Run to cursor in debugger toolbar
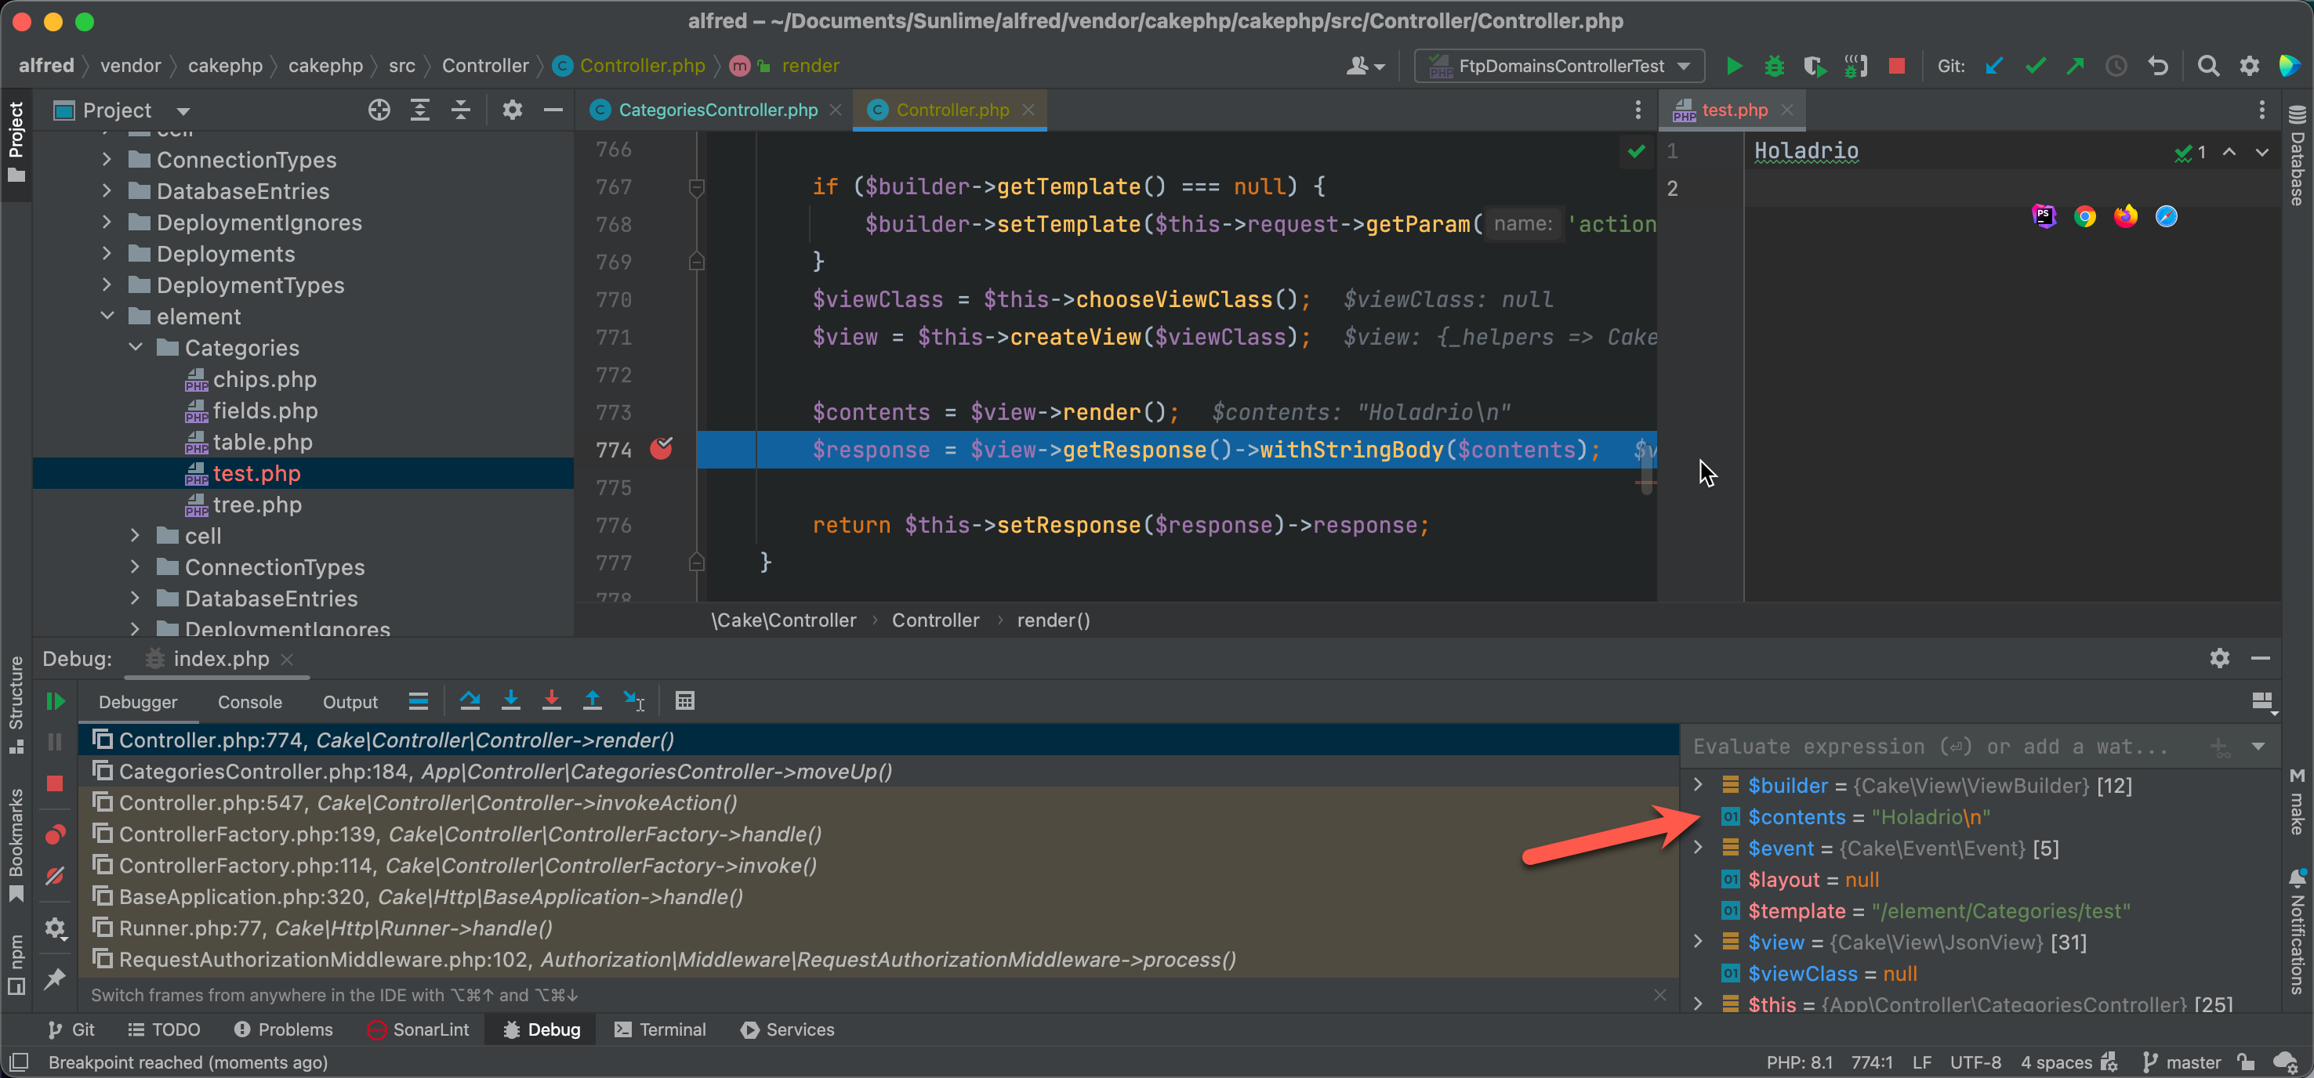2314x1078 pixels. click(x=634, y=701)
